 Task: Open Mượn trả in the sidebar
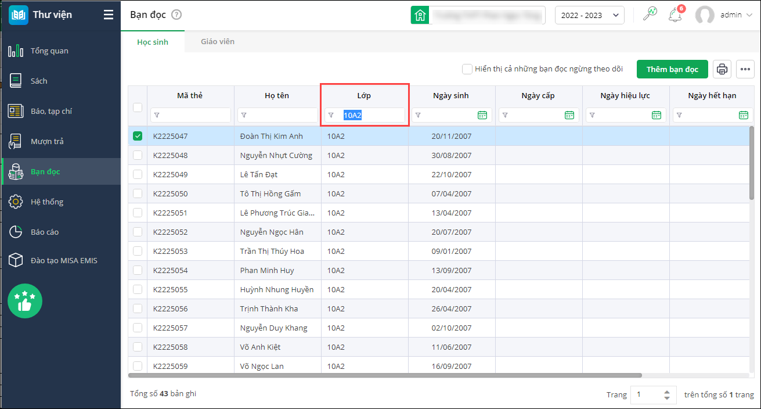tap(60, 141)
